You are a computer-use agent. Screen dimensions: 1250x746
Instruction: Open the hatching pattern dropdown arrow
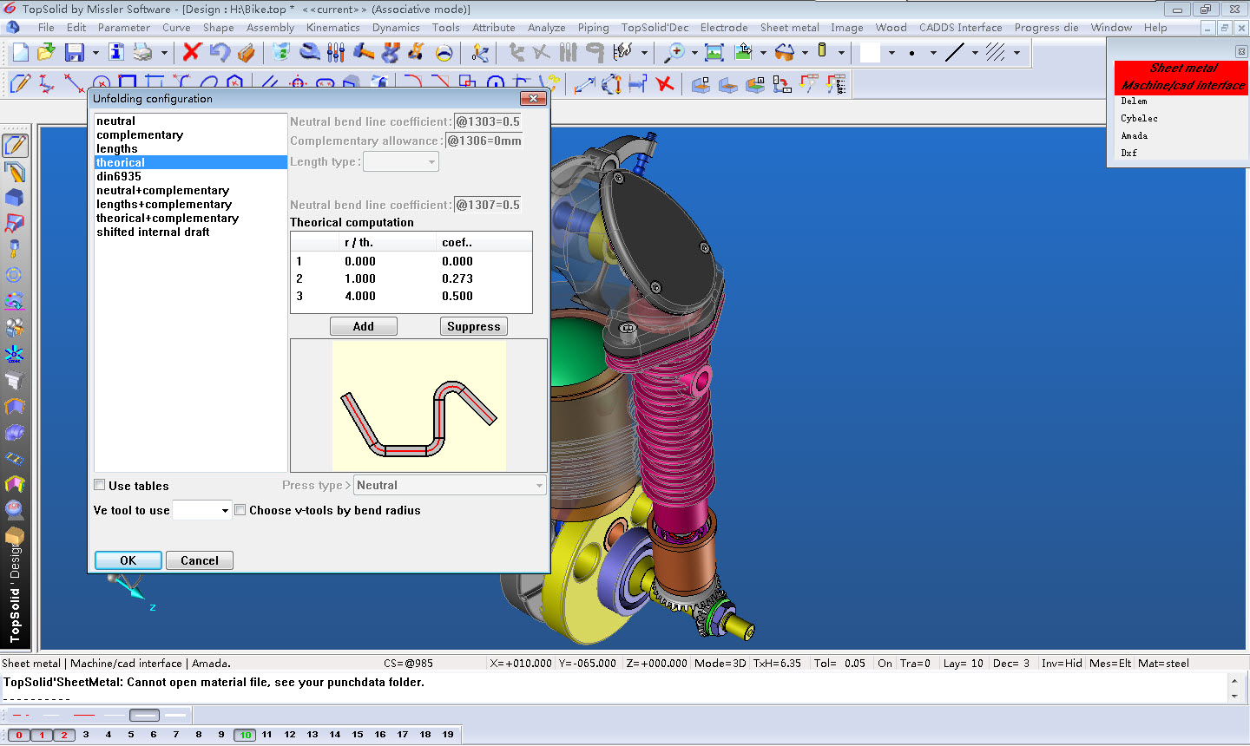(1016, 53)
